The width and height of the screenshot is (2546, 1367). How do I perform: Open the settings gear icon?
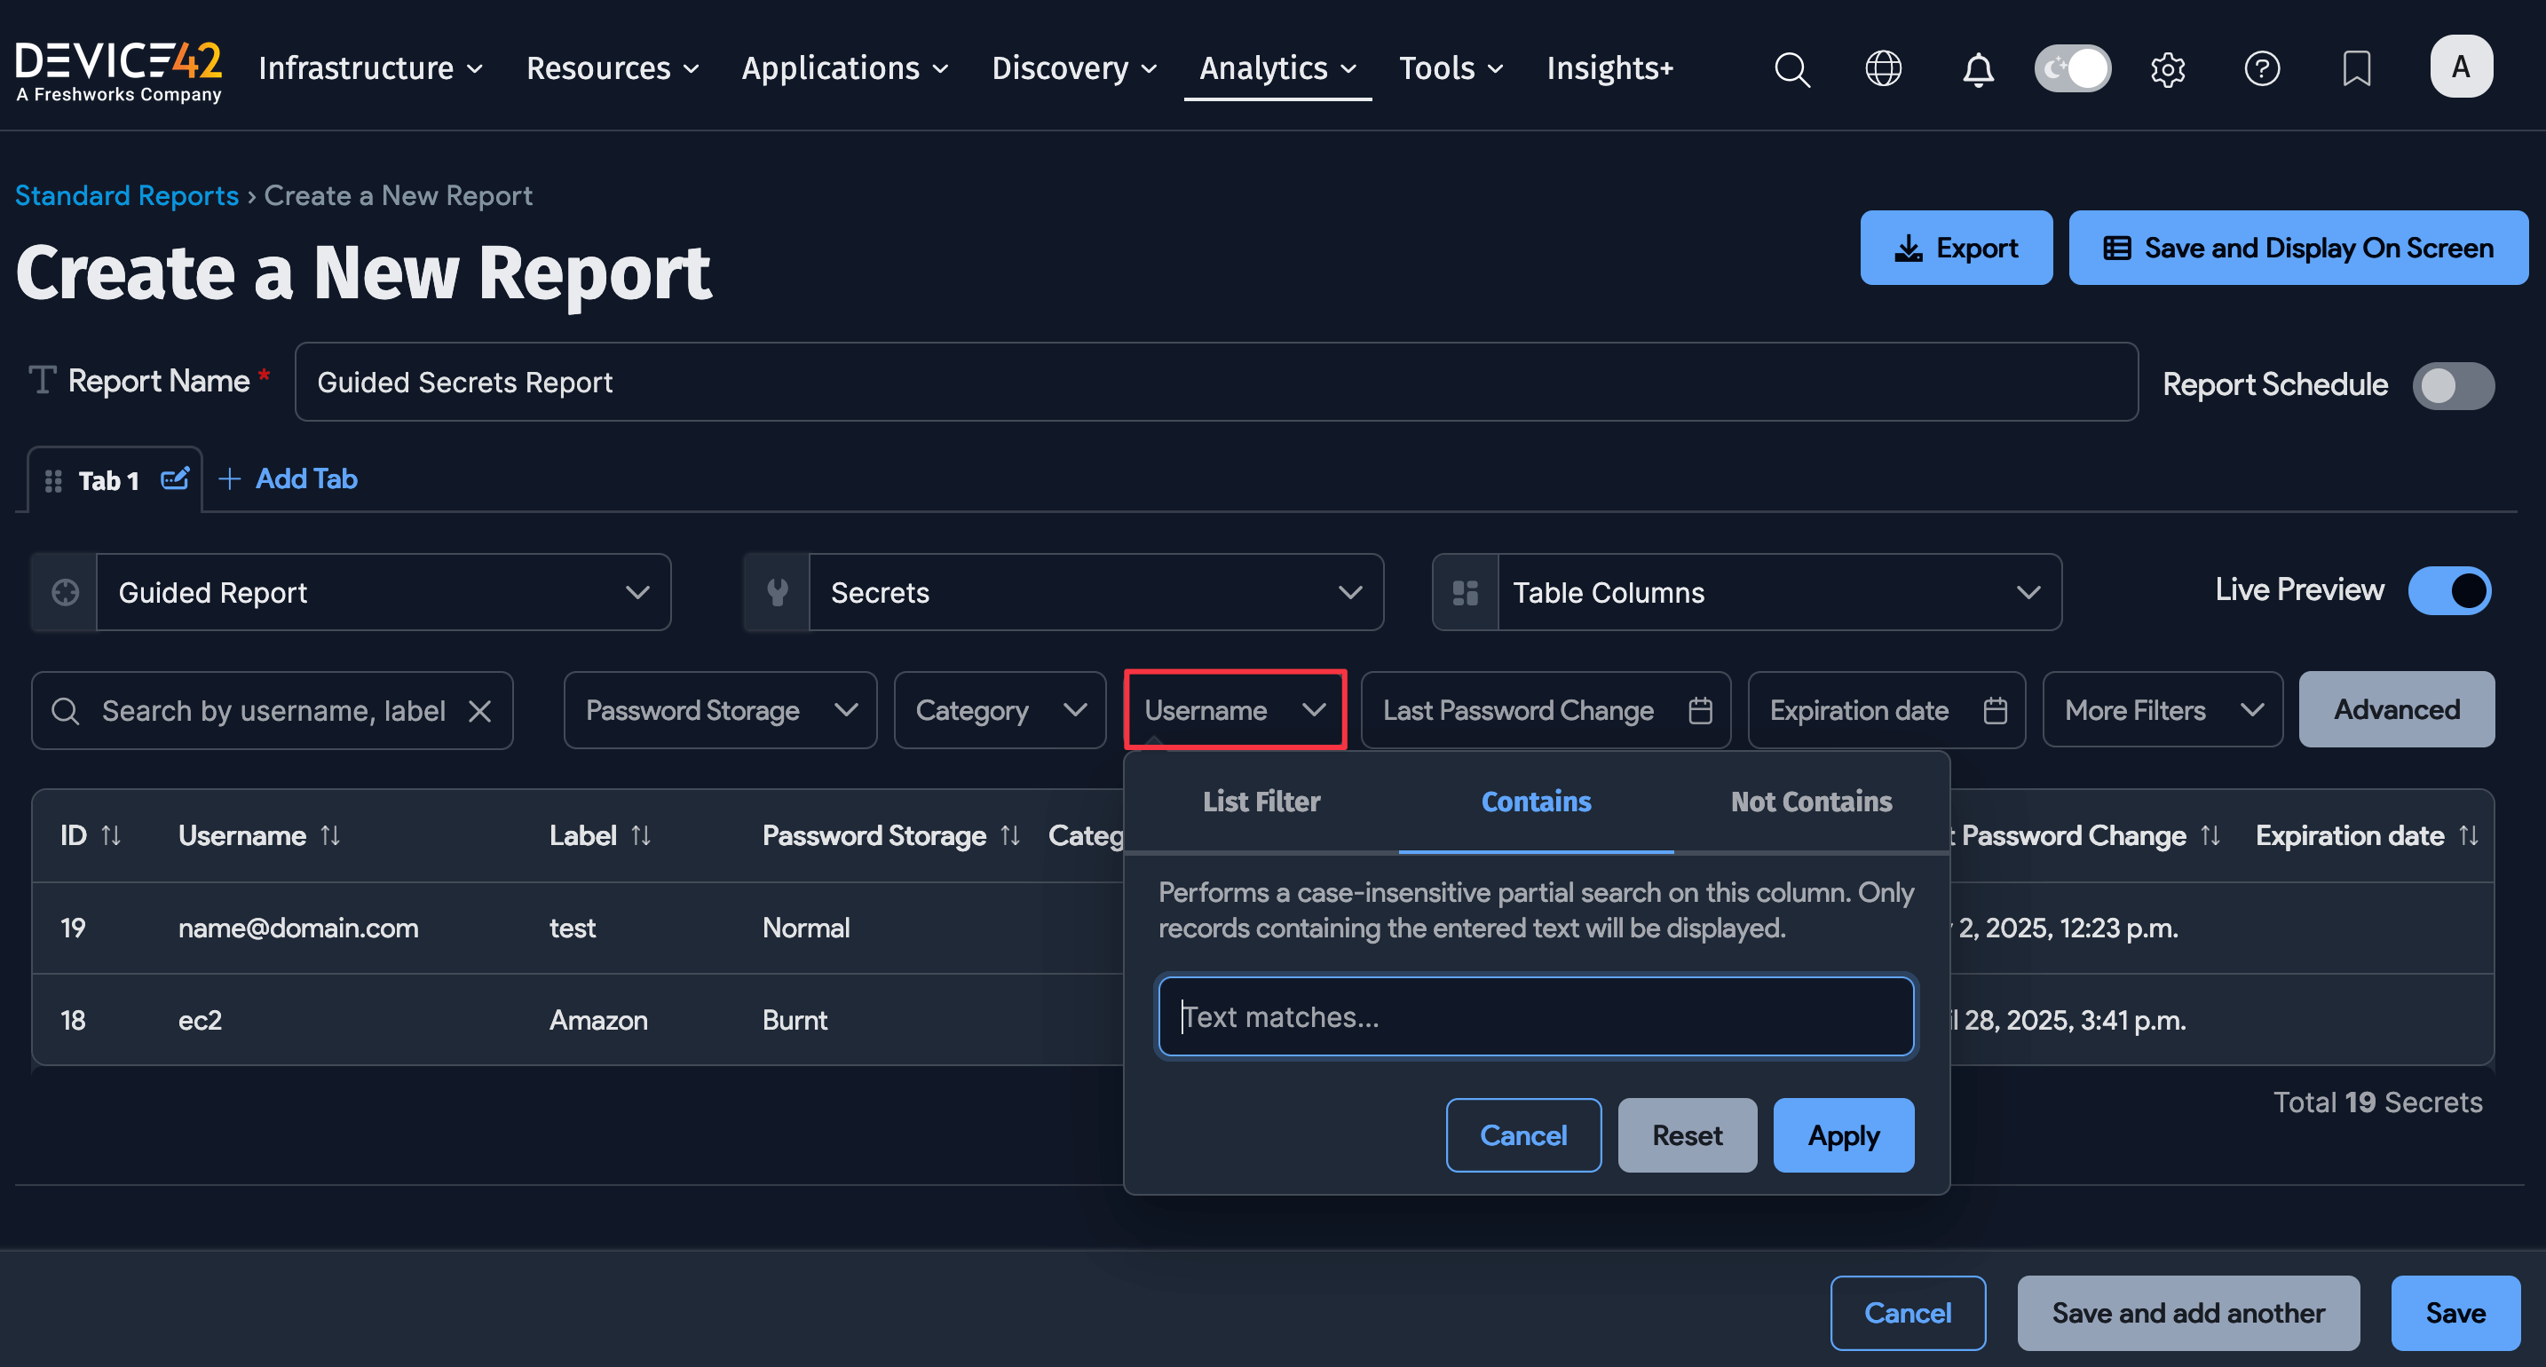[x=2168, y=69]
